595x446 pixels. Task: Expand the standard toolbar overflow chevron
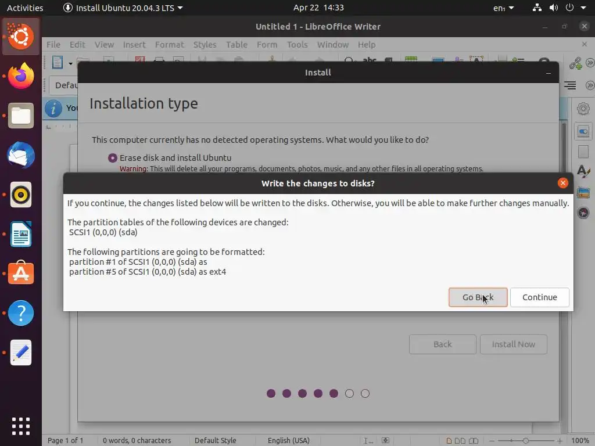[x=590, y=63]
